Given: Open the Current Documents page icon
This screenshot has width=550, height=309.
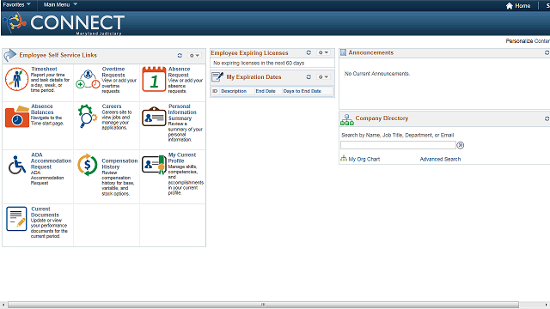Looking at the screenshot, I should [x=16, y=219].
